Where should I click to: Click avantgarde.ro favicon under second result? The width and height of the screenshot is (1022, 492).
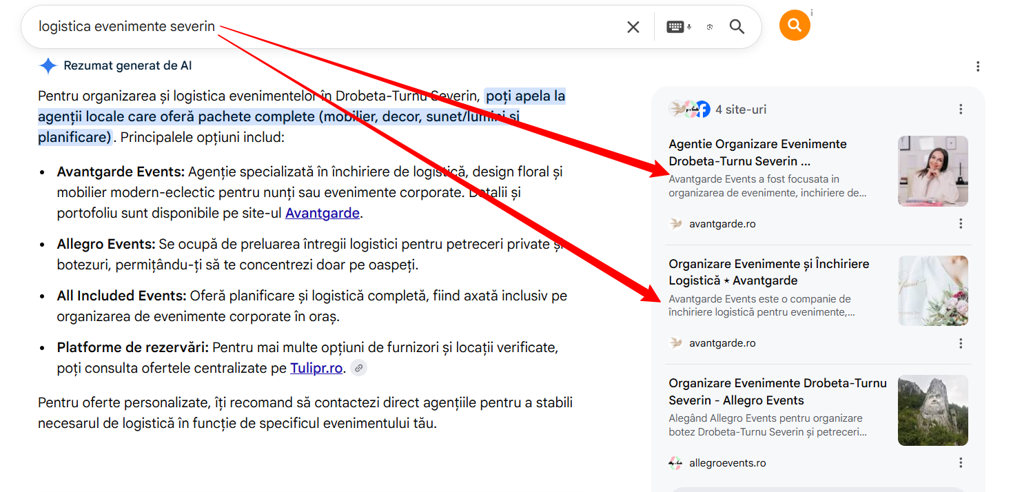click(676, 343)
